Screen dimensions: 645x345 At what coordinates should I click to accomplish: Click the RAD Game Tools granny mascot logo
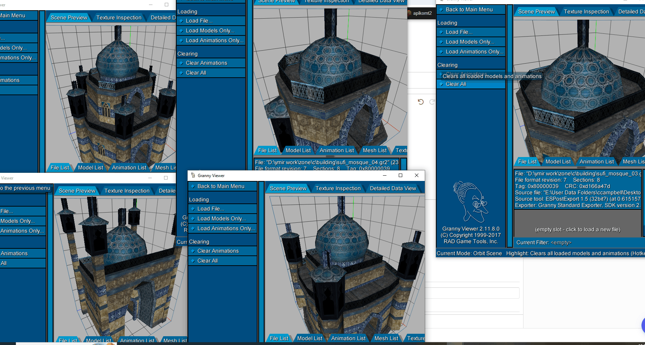pos(471,202)
